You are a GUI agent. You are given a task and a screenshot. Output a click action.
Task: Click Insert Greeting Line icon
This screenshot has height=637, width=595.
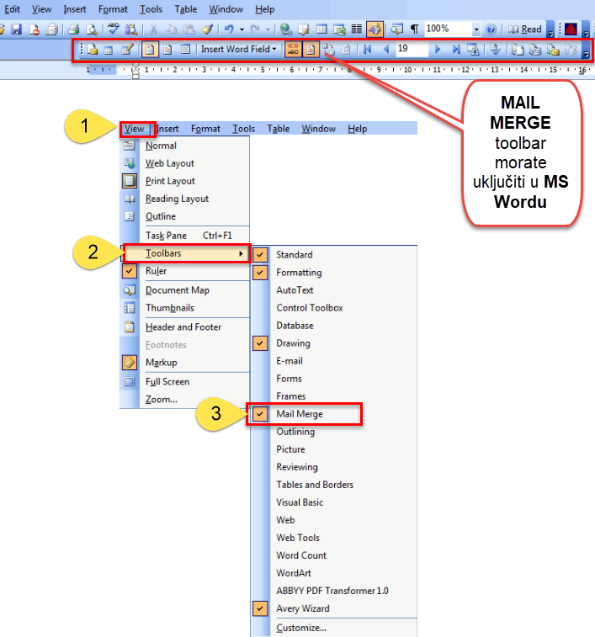[167, 50]
